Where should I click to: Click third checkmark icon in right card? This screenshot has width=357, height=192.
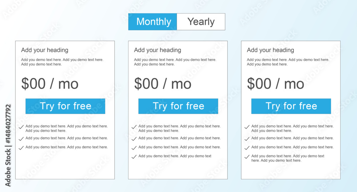(247, 148)
